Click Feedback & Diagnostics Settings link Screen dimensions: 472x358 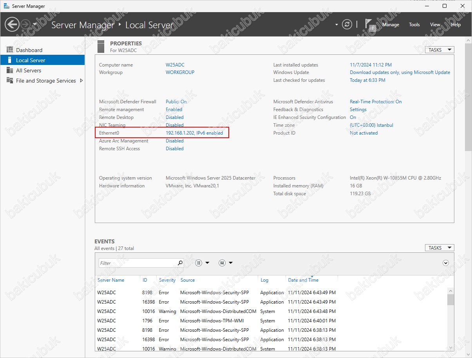(x=358, y=110)
